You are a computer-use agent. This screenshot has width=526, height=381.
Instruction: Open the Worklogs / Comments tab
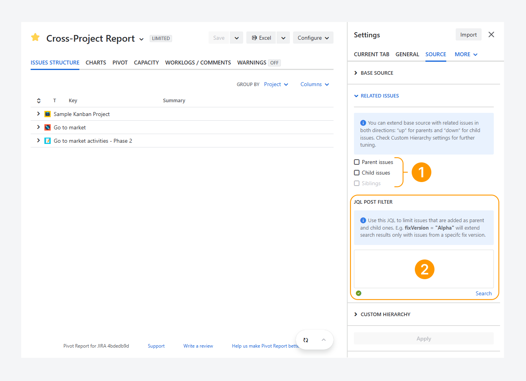(198, 63)
